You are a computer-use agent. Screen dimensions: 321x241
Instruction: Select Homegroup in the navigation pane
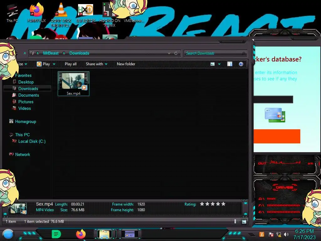[26, 121]
